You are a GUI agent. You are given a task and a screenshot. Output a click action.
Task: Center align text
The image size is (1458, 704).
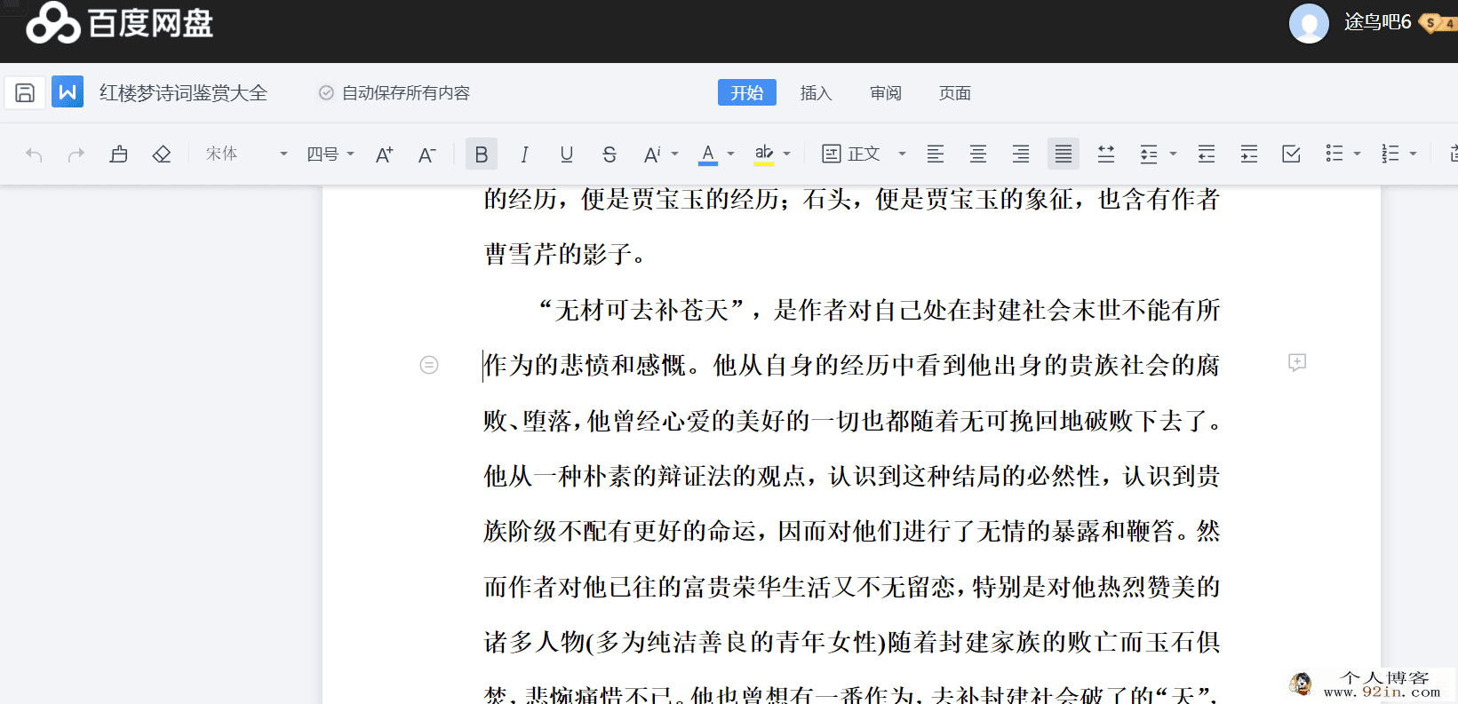tap(978, 154)
